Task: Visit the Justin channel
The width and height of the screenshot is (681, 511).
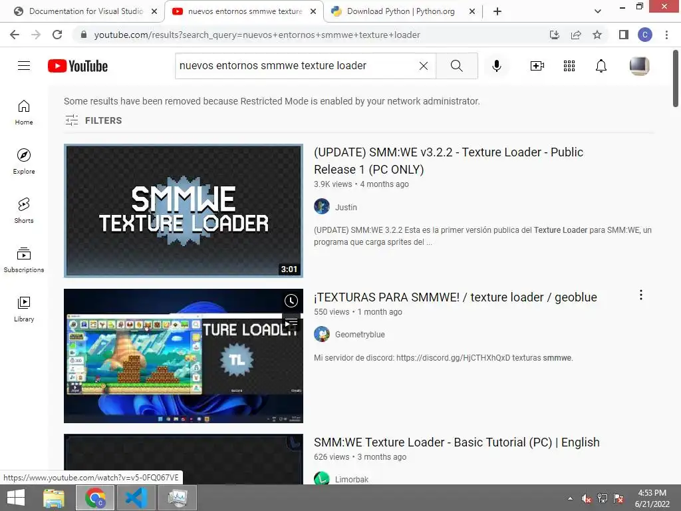Action: click(x=346, y=208)
